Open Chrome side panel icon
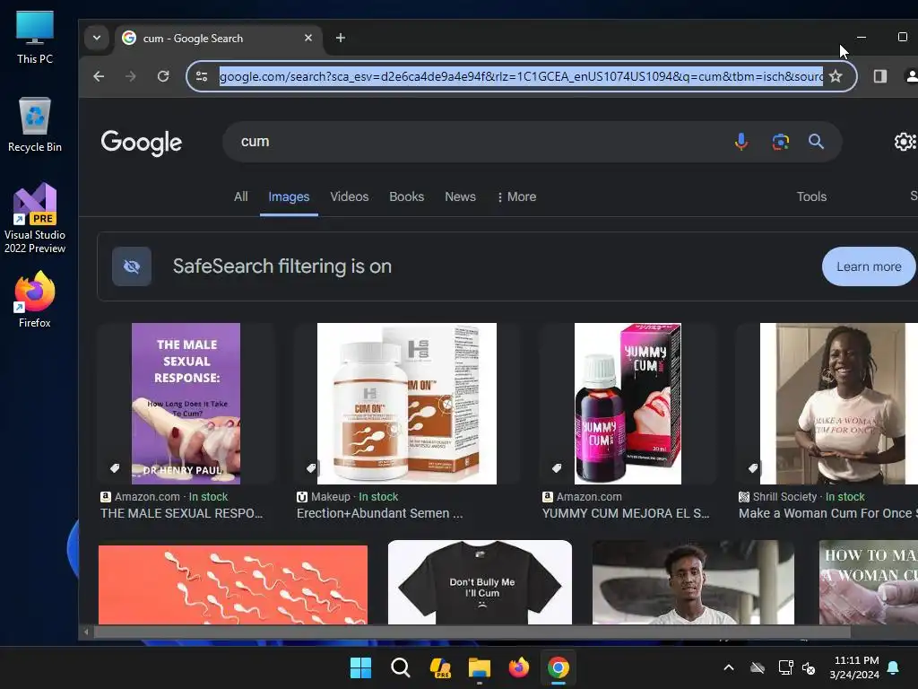This screenshot has height=689, width=918. pos(880,76)
